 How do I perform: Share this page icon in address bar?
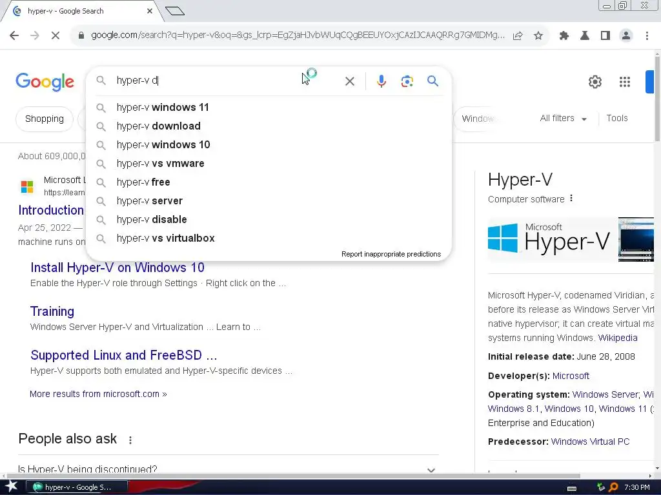point(518,36)
